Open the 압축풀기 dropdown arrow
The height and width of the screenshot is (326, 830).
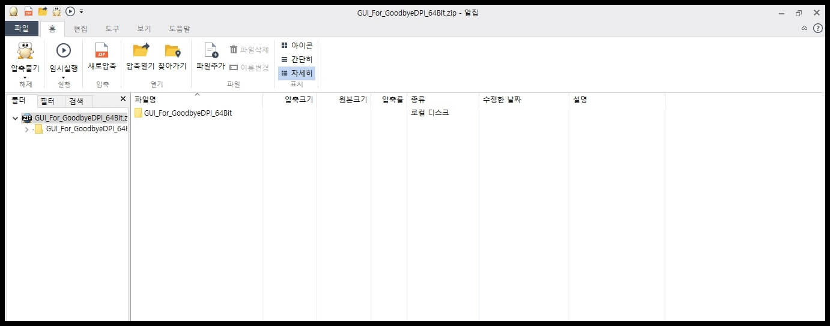click(x=25, y=77)
